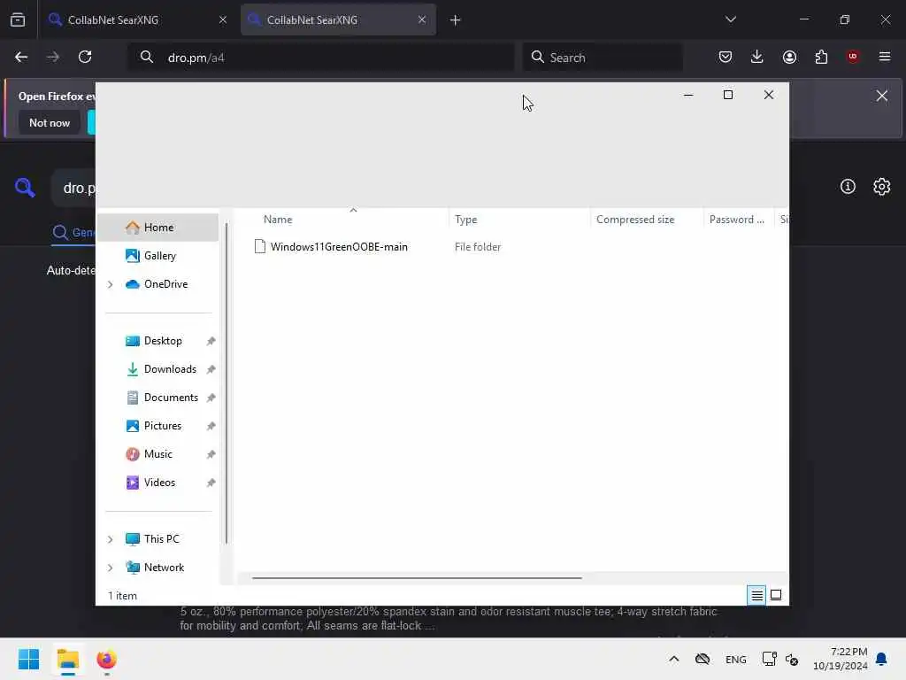The width and height of the screenshot is (906, 680).
Task: Close the active CollabNet SearXNG tab
Action: tap(422, 19)
